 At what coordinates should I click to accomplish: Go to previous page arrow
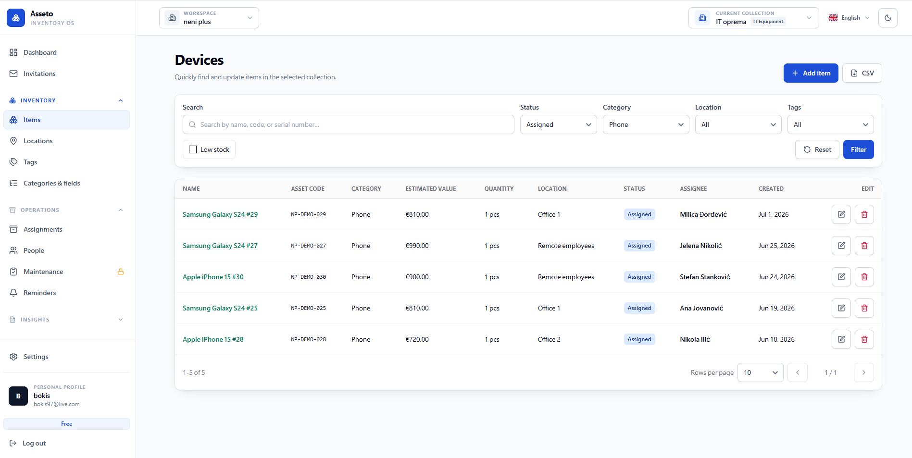[798, 372]
